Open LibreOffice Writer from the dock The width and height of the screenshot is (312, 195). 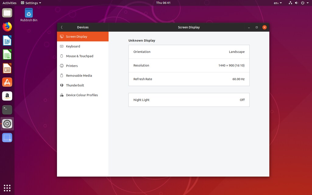click(x=7, y=40)
